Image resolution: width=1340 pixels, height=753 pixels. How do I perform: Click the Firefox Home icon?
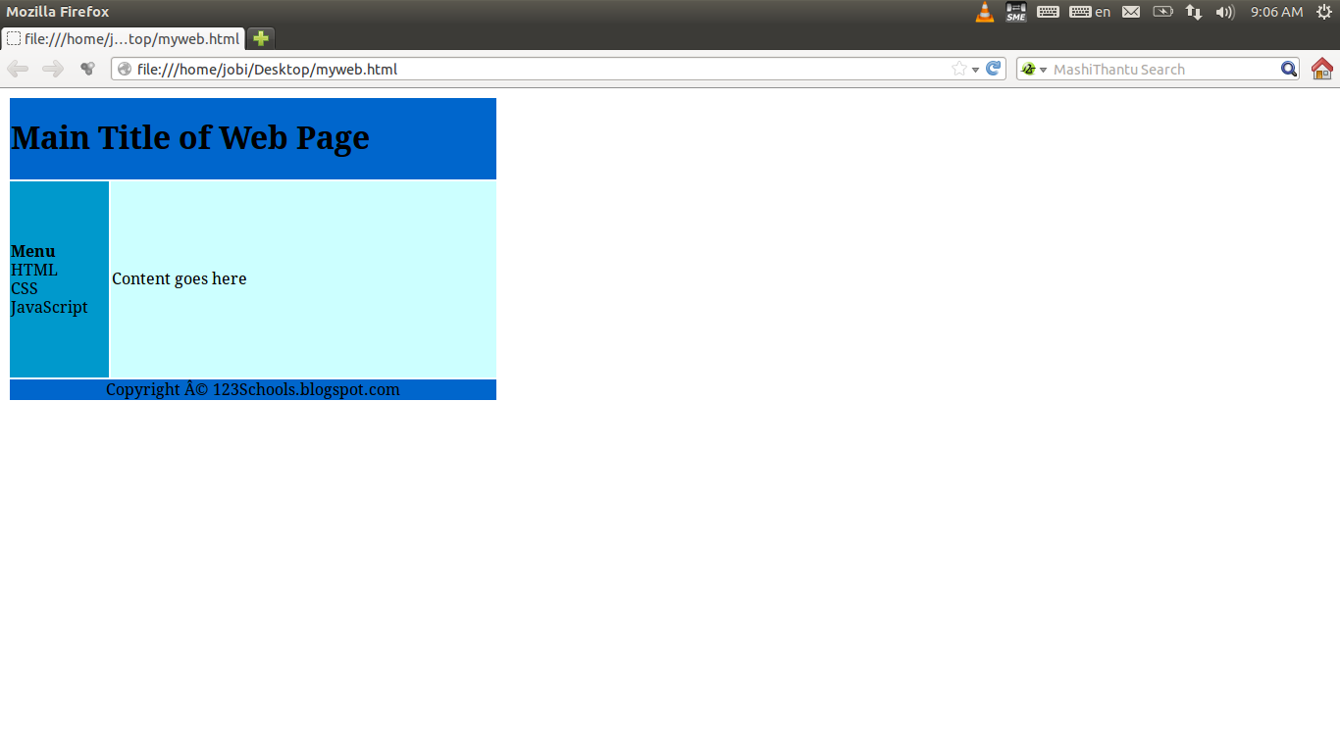[x=1321, y=69]
